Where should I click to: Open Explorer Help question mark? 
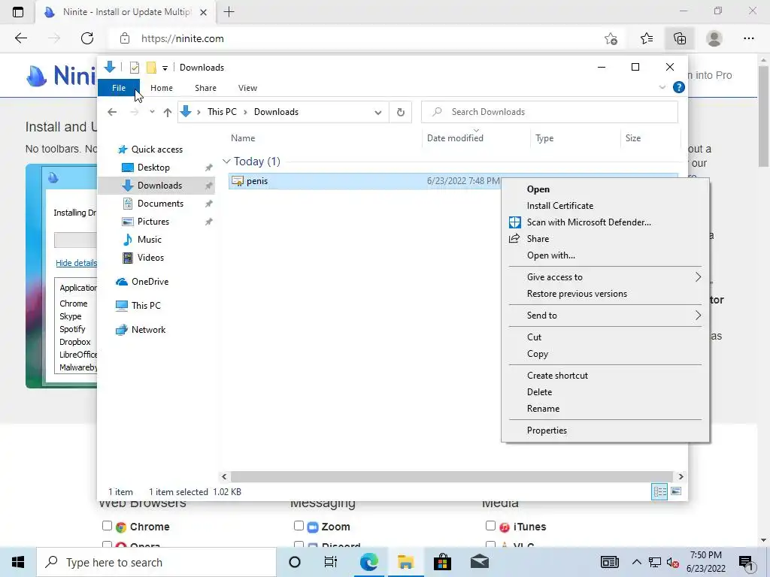679,87
